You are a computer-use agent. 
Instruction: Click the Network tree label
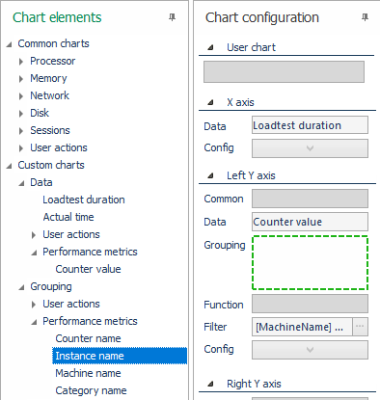(49, 95)
